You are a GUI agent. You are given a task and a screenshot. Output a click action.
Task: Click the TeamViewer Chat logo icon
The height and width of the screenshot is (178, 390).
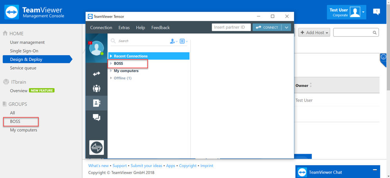click(302, 172)
